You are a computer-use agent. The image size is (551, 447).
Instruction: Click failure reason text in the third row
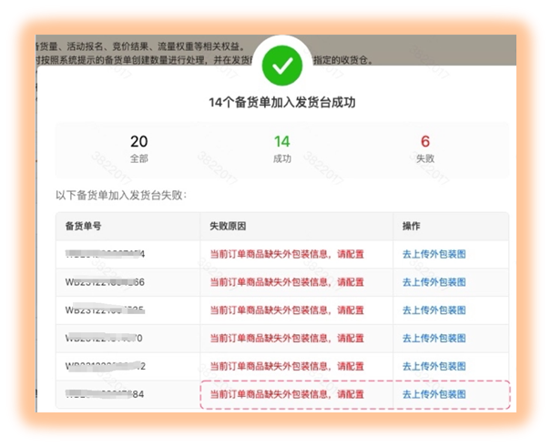[x=286, y=310]
